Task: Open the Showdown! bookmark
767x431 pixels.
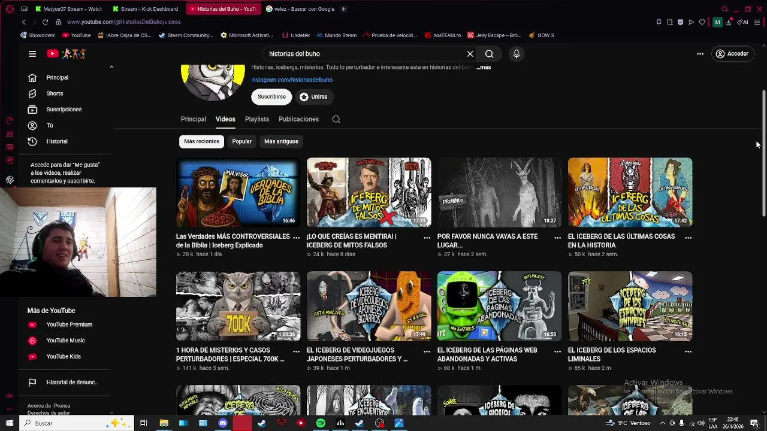Action: click(38, 35)
